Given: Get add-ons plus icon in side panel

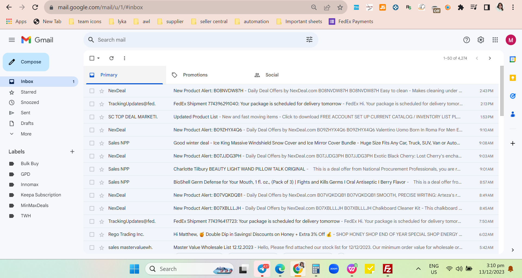Looking at the screenshot, I should coord(513,143).
